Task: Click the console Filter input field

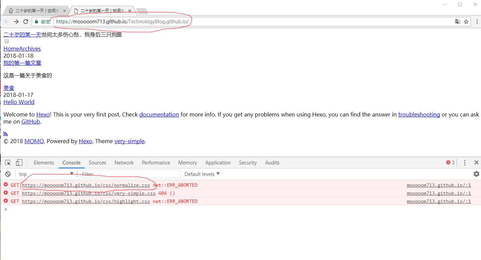Action: [130, 174]
